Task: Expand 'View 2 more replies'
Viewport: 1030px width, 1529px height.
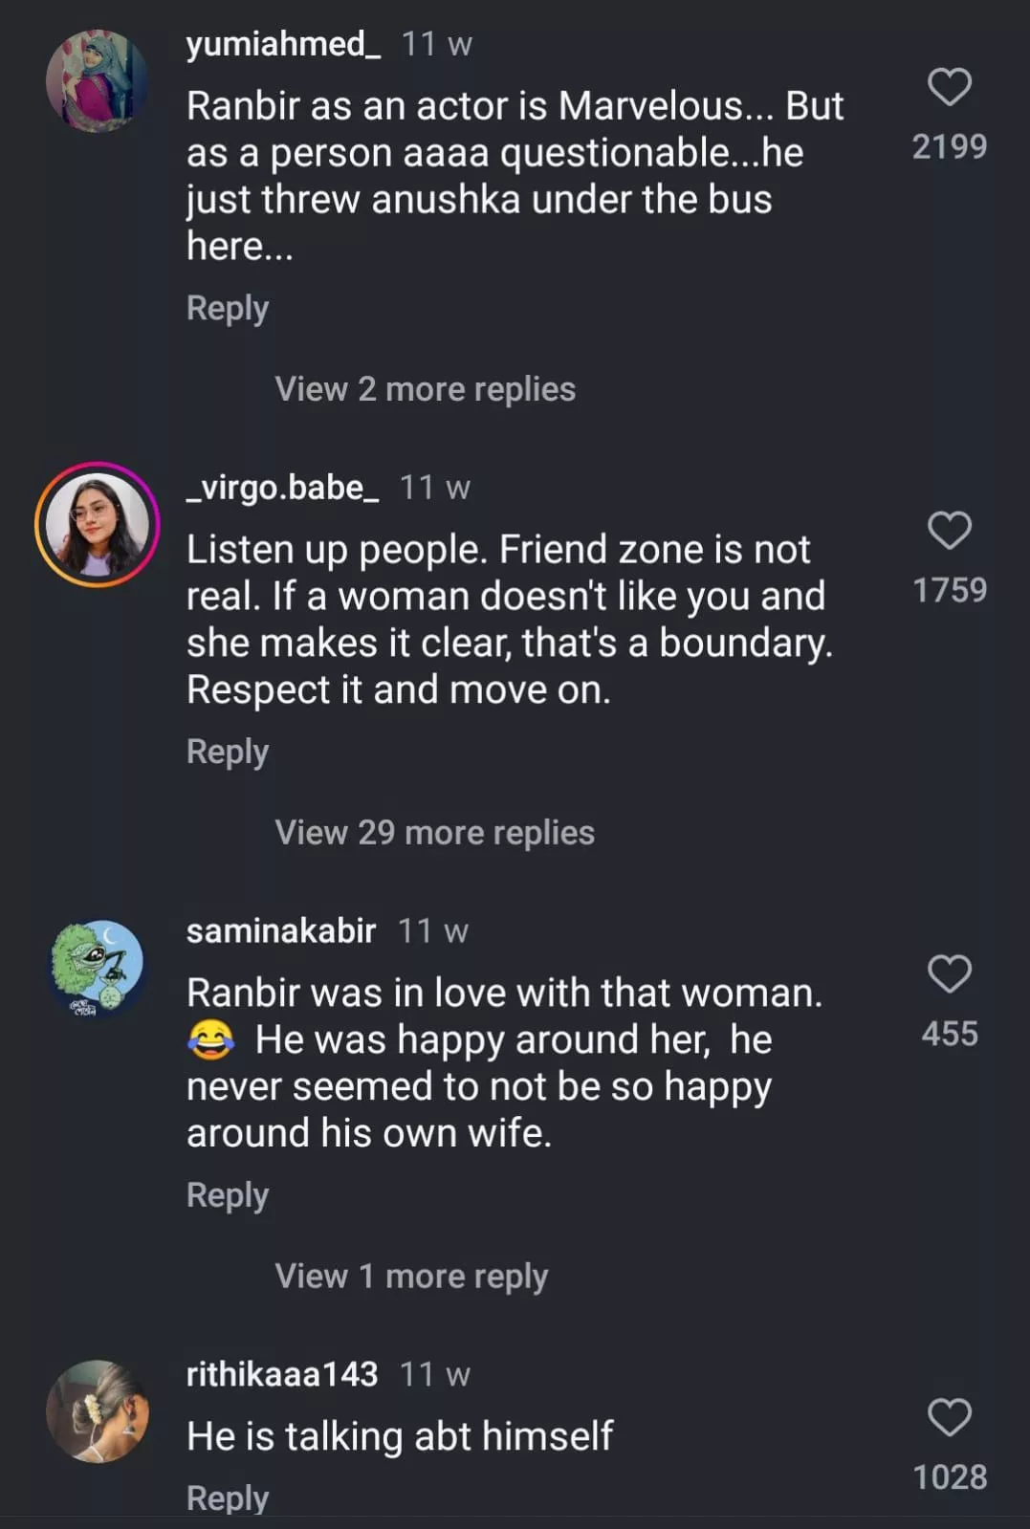Action: click(x=425, y=389)
